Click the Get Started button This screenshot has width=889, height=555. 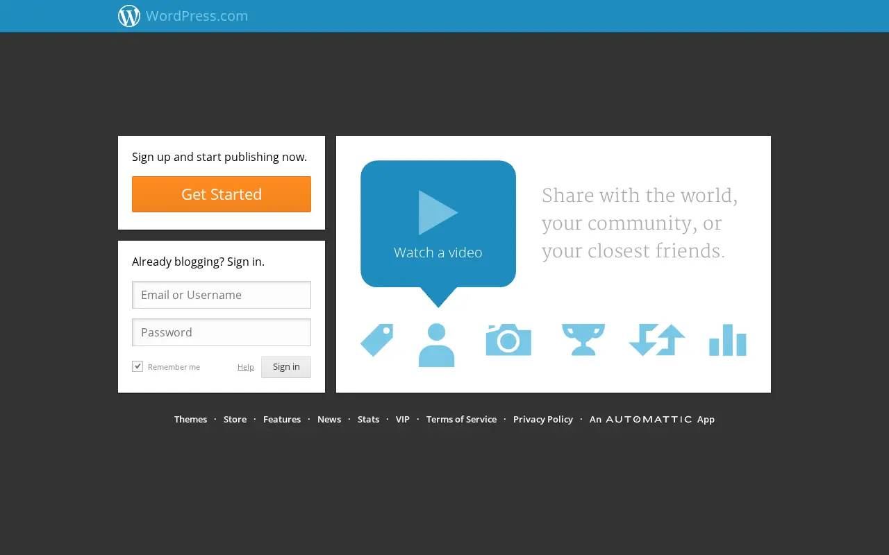(222, 194)
